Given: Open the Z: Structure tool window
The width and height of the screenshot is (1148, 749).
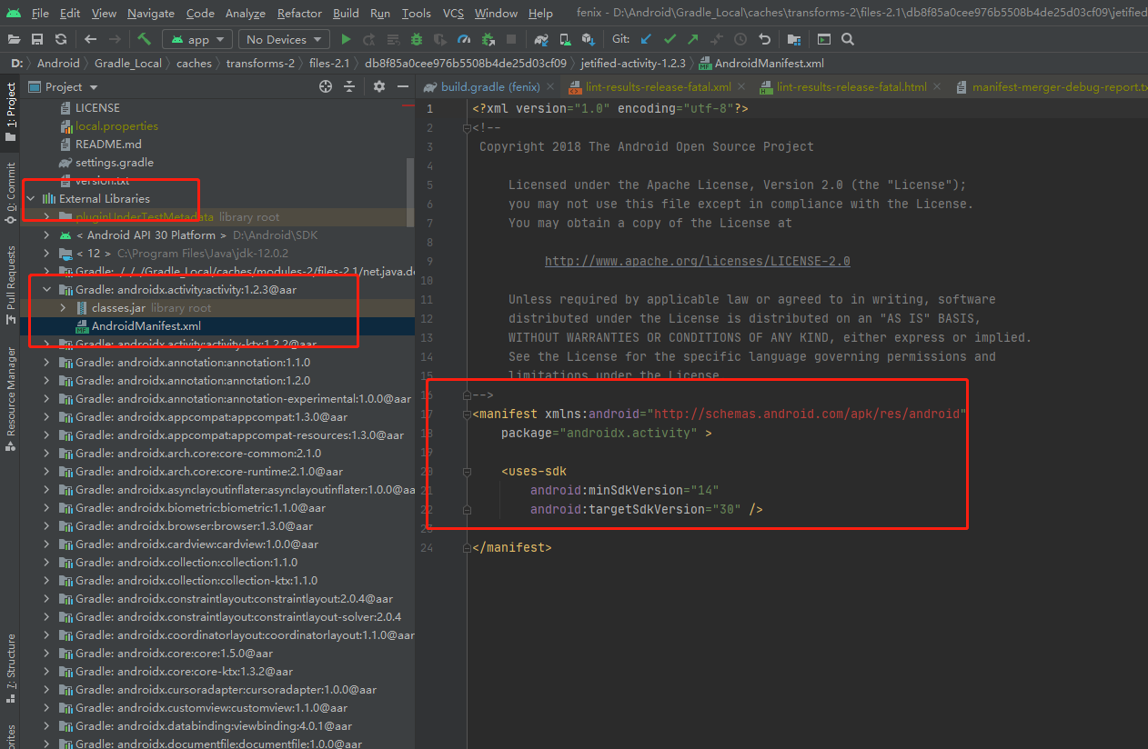Looking at the screenshot, I should 11,668.
